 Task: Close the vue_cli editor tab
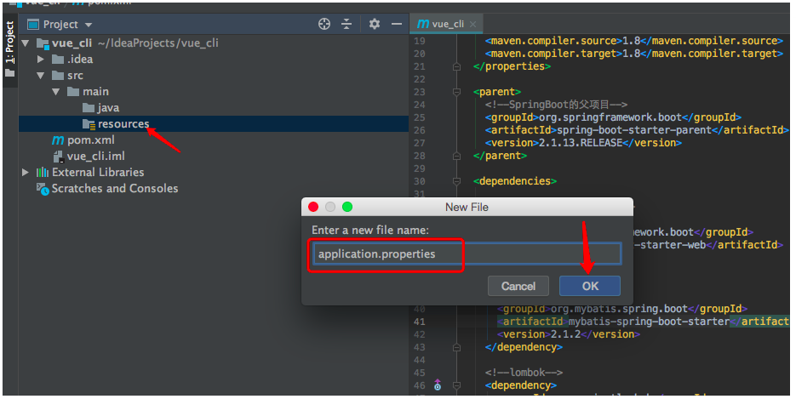tap(473, 25)
